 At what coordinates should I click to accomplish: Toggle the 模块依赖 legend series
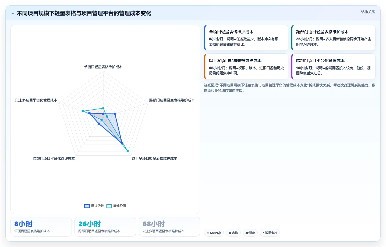(x=94, y=206)
